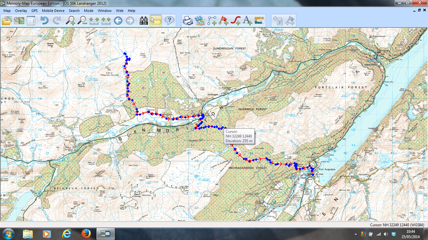Image resolution: width=428 pixels, height=240 pixels.
Task: Print the map with printer icon
Action: coord(188,21)
